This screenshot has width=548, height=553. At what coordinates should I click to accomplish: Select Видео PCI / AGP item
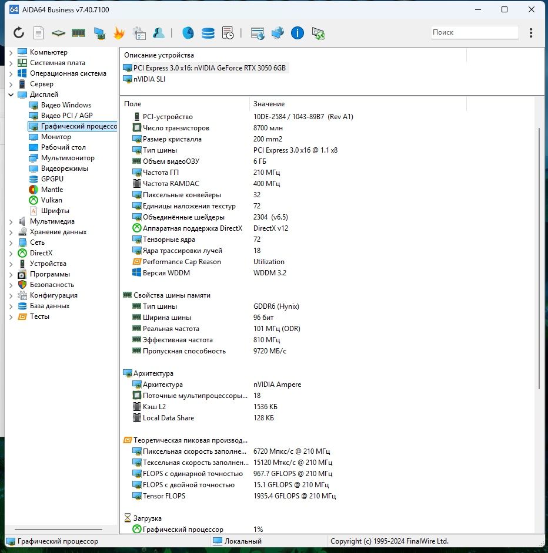point(61,116)
